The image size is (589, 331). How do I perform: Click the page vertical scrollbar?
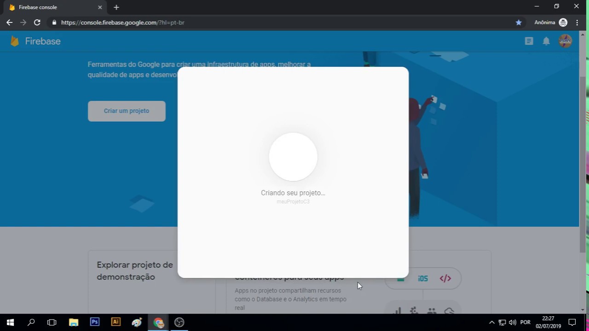point(583,165)
